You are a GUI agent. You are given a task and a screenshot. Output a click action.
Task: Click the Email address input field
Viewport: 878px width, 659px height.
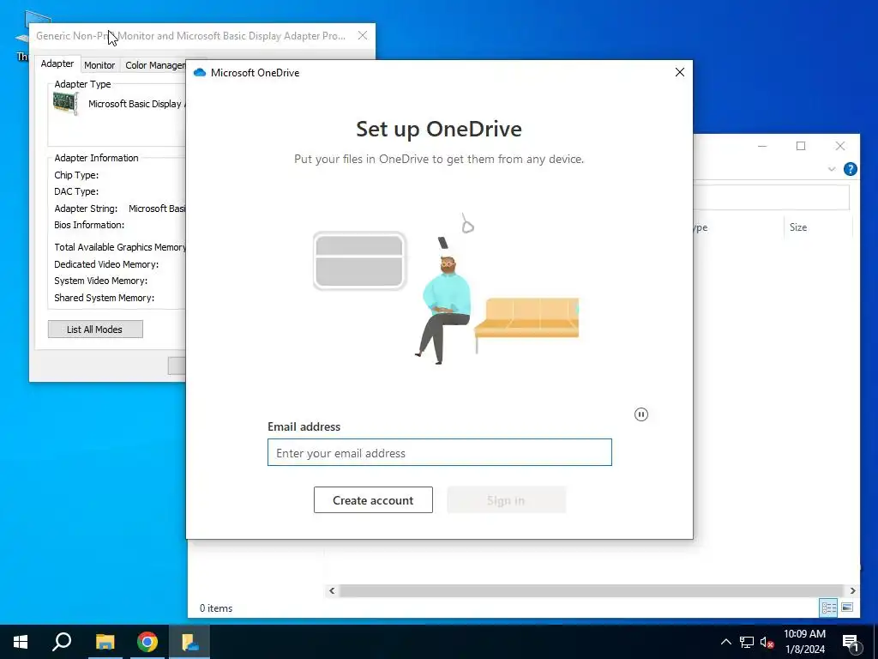click(440, 452)
